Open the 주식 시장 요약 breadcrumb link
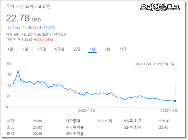This screenshot has width=188, height=140. tap(20, 7)
